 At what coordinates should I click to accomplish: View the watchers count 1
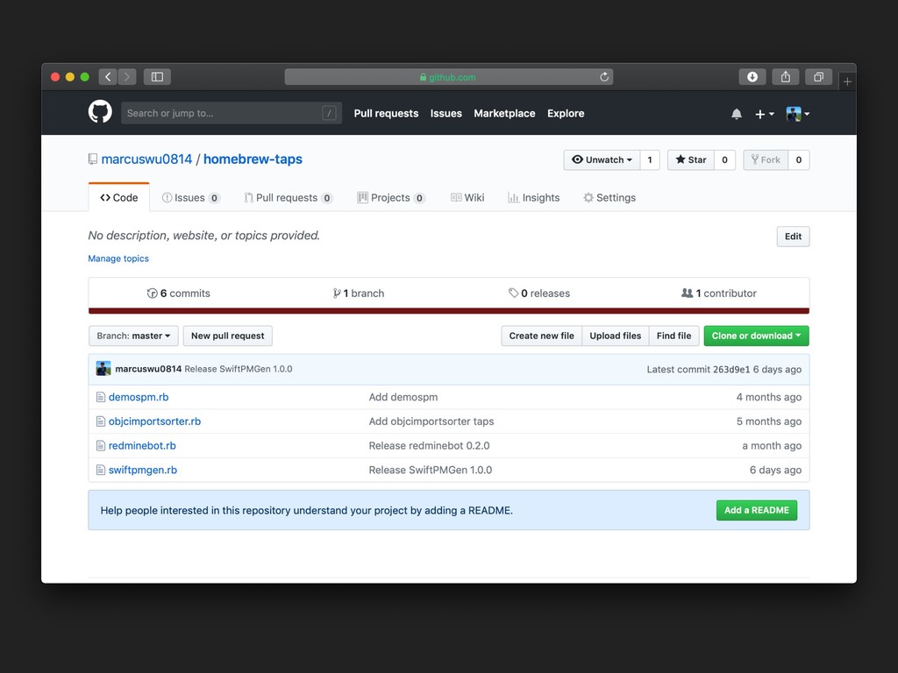[x=650, y=159]
